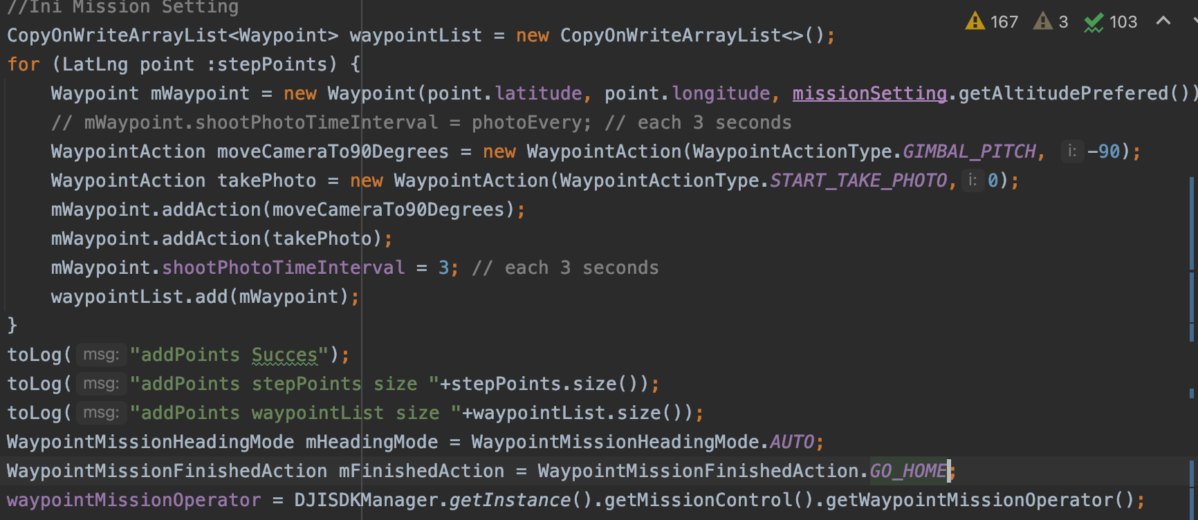Click the highlighted 'GO_HOME' constant
The image size is (1198, 520).
tap(908, 471)
